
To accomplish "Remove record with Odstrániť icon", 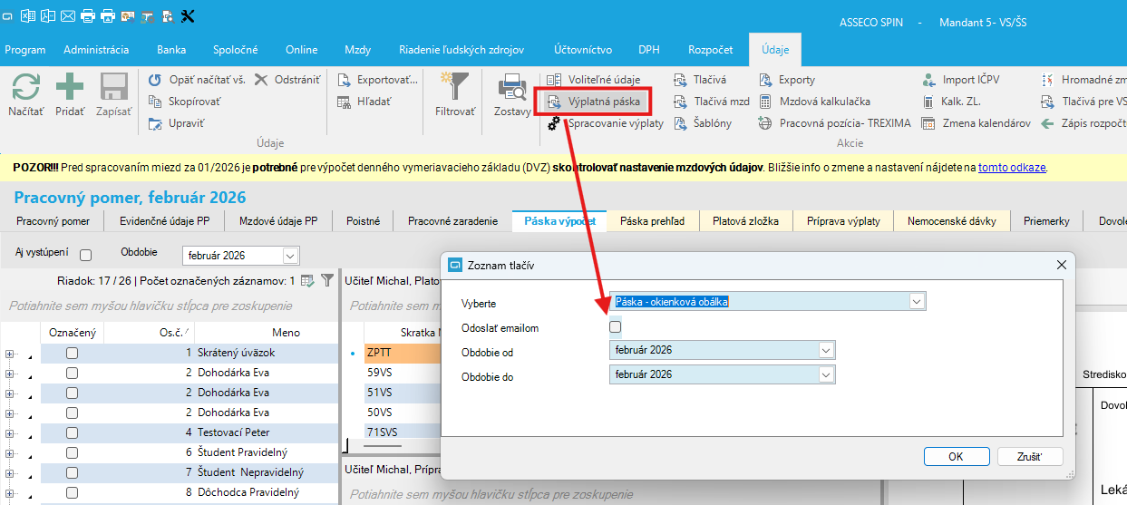I will coord(261,80).
